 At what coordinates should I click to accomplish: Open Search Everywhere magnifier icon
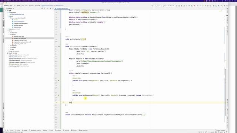point(222,6)
